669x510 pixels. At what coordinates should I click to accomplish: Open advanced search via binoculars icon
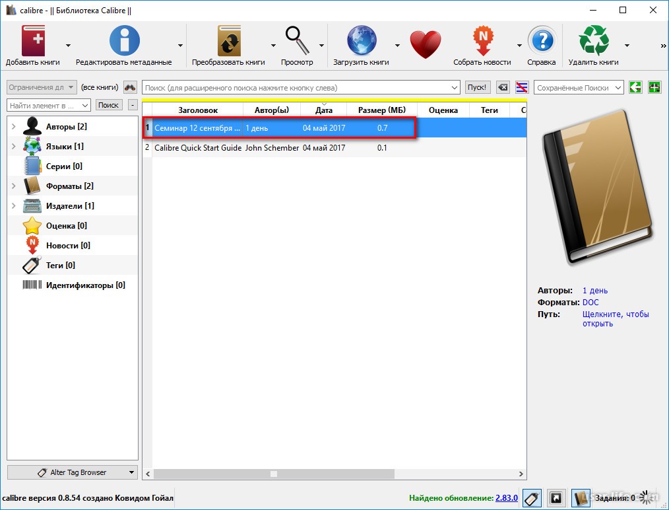(130, 88)
